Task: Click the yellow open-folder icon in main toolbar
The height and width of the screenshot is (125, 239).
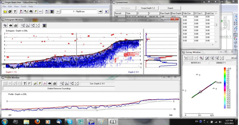Action: (x=5, y=11)
